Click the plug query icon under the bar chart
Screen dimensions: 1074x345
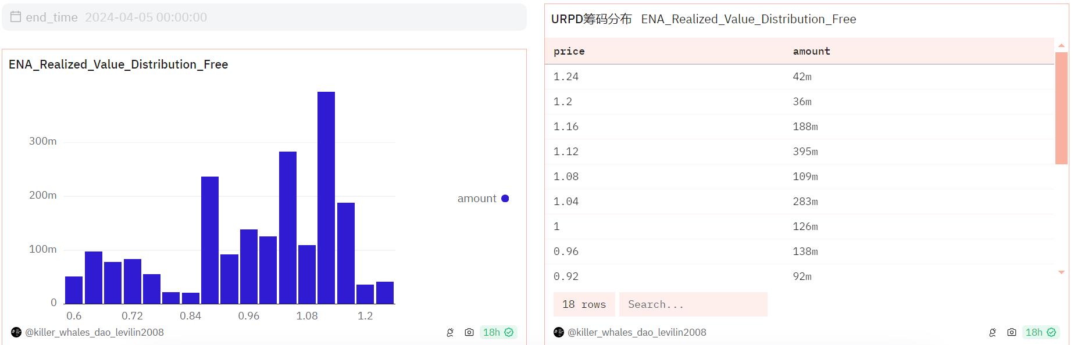pos(449,332)
